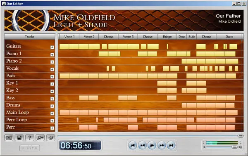
Task: Maximize the Our father window
Action: (x=239, y=3)
